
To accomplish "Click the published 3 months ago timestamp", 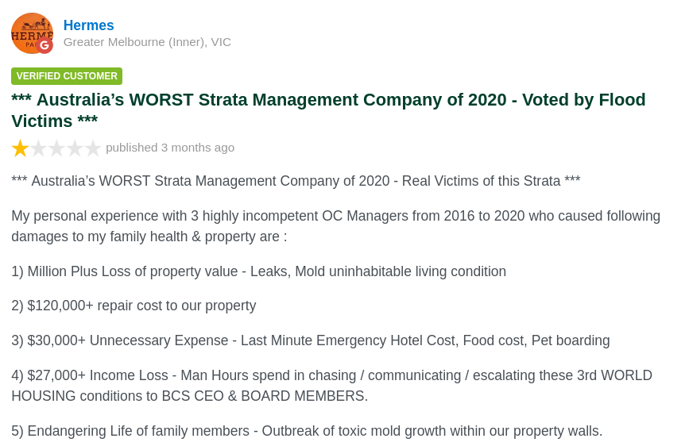I will point(170,148).
